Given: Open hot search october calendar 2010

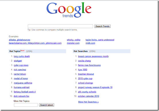Looking at the screenshot, I should (x=88, y=96).
